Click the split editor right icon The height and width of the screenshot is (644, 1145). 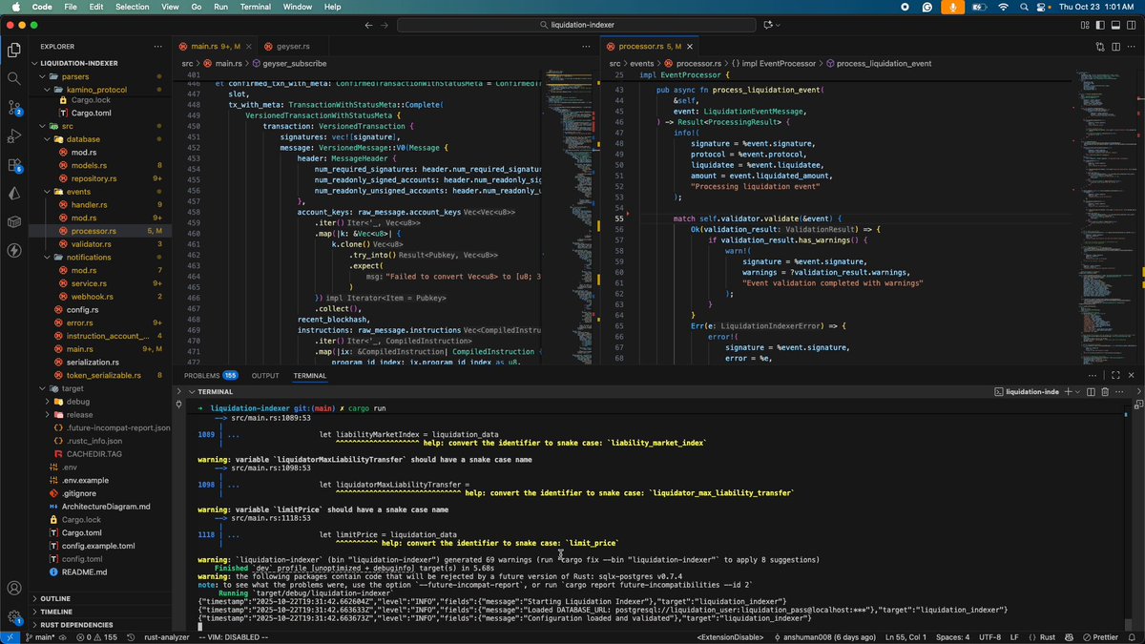click(x=1114, y=46)
